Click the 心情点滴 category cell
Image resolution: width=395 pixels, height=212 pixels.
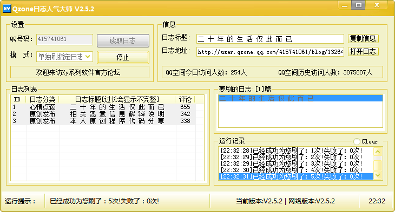42,107
